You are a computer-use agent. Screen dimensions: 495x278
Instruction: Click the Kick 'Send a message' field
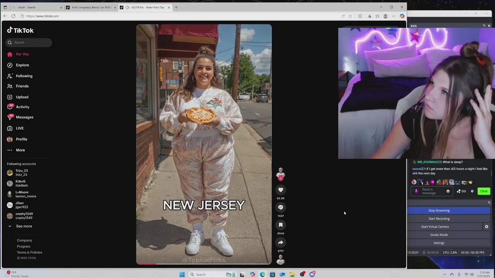pyautogui.click(x=432, y=191)
